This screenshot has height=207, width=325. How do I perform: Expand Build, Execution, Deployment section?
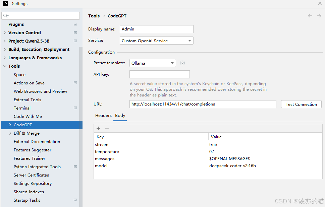5,49
